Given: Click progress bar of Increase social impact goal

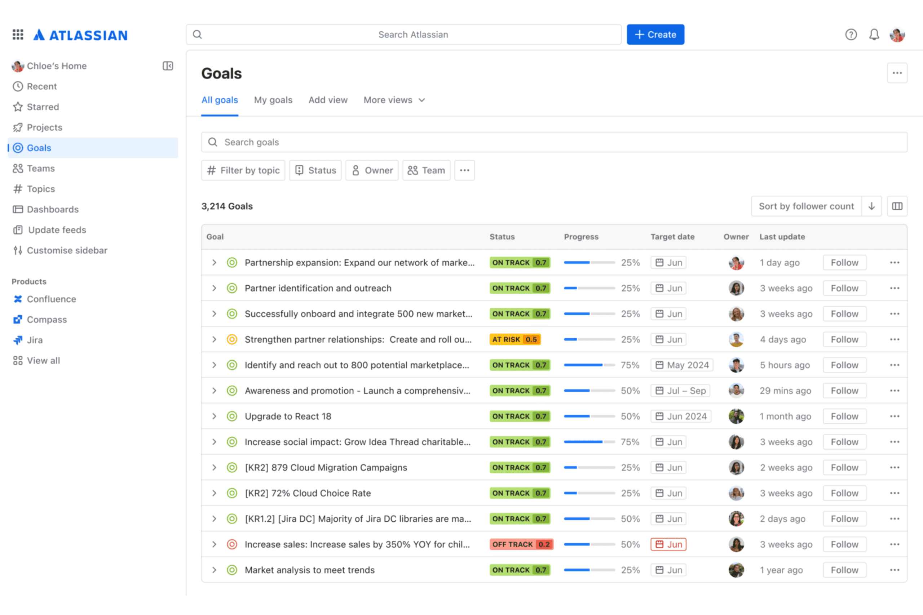Looking at the screenshot, I should [x=589, y=442].
